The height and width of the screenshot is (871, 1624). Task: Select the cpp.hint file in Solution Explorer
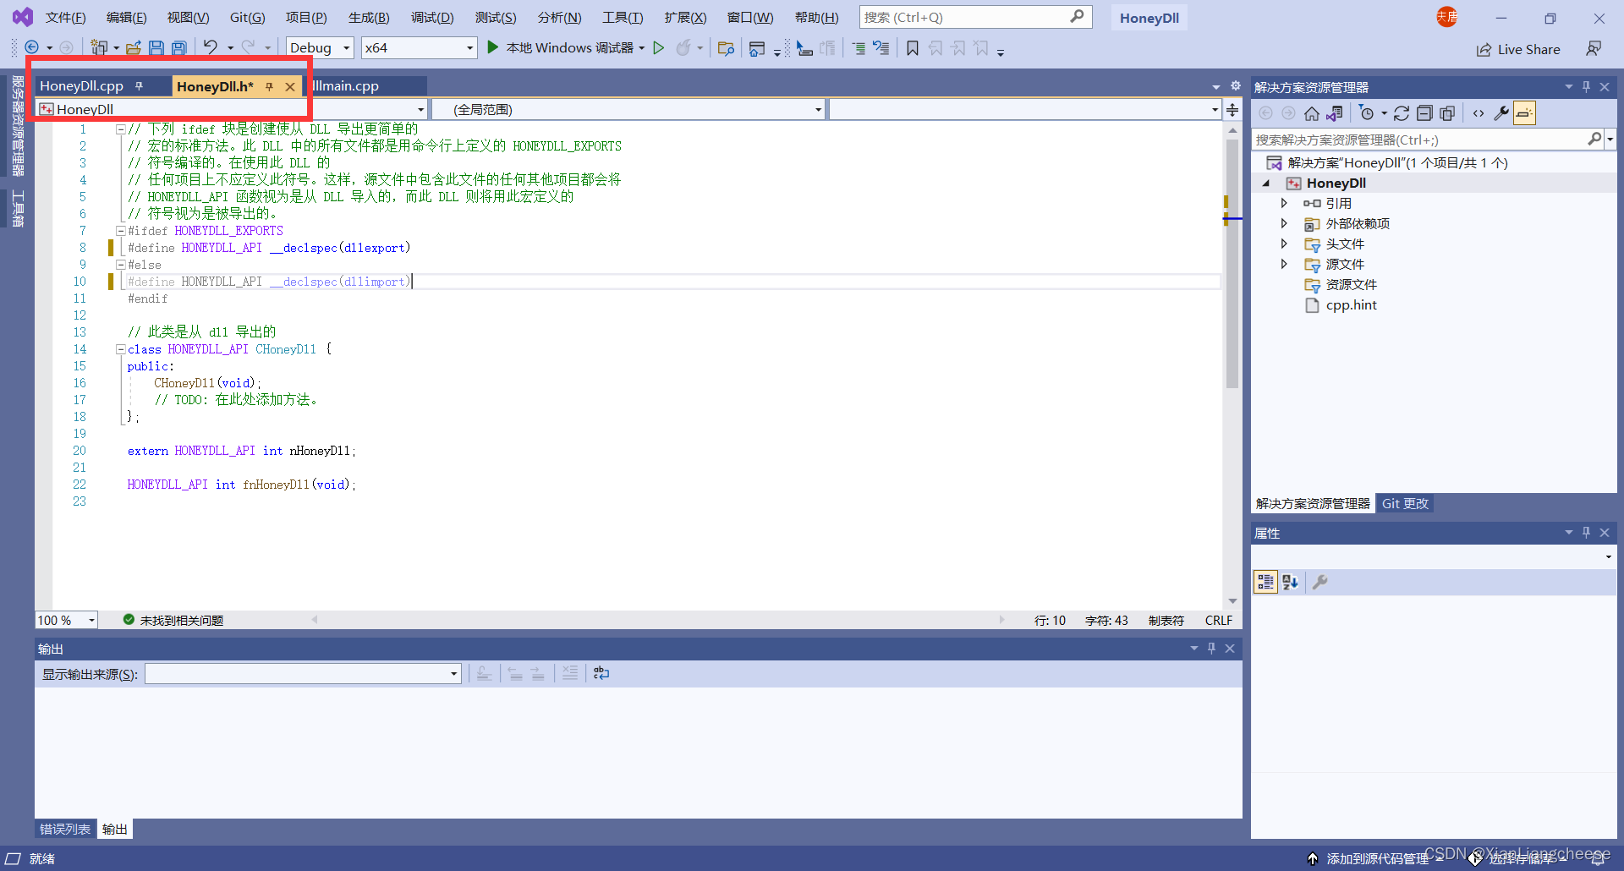point(1351,305)
